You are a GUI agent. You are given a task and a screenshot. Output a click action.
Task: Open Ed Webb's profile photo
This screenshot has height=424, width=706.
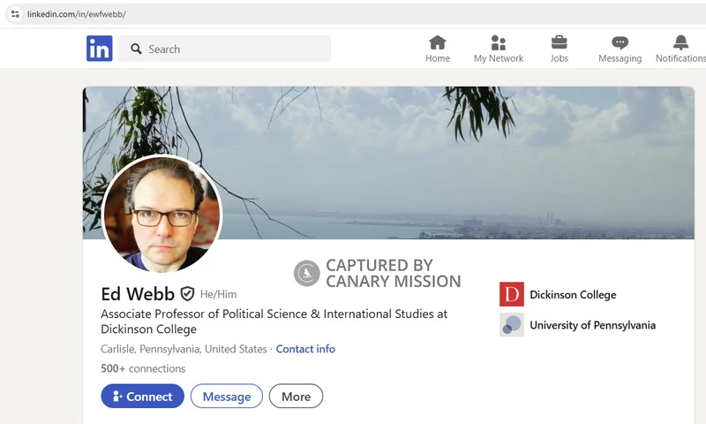pyautogui.click(x=162, y=214)
